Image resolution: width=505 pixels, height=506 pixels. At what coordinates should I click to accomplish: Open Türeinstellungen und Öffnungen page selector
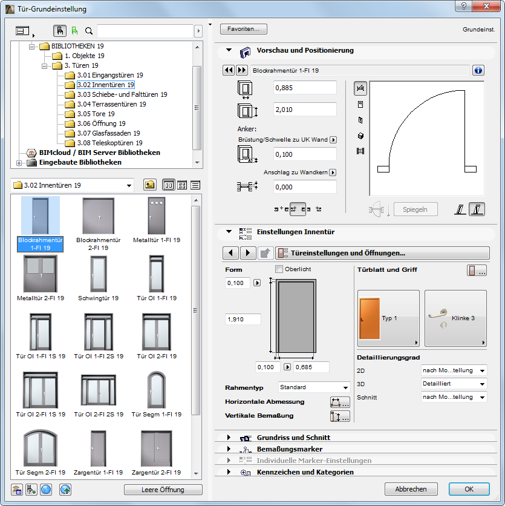pos(382,253)
